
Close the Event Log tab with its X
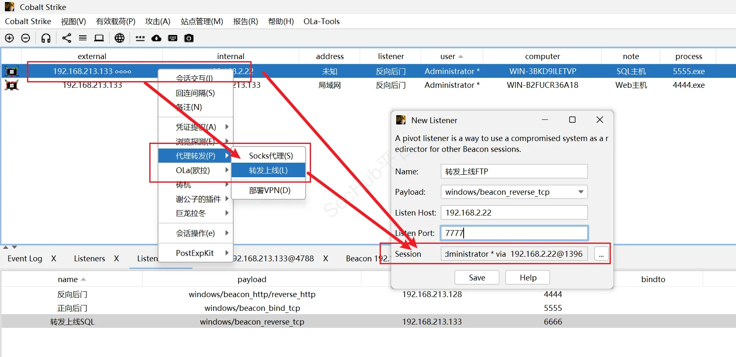(x=54, y=258)
